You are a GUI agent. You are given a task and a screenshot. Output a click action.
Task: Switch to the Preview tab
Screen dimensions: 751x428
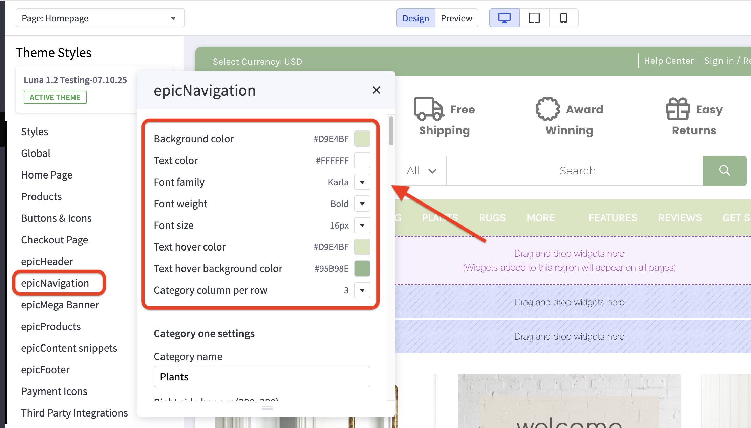pyautogui.click(x=456, y=18)
